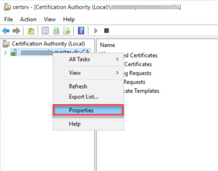Image resolution: width=218 pixels, height=171 pixels.
Task: Open the Help menu in menu bar
Action: click(69, 19)
